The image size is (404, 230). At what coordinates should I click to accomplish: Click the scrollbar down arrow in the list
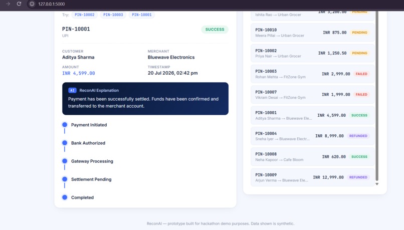[x=377, y=184]
